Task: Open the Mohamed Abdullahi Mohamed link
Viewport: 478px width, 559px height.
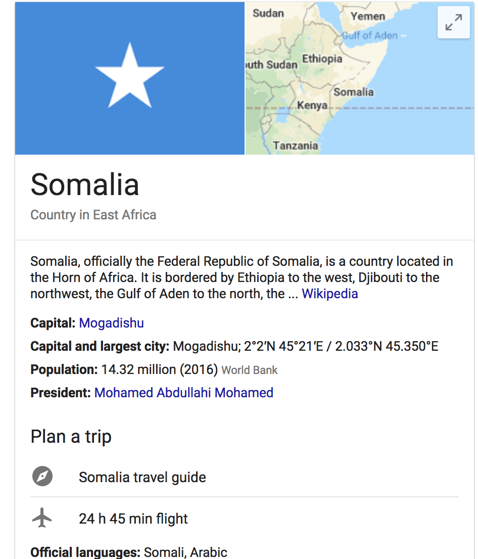Action: click(183, 393)
